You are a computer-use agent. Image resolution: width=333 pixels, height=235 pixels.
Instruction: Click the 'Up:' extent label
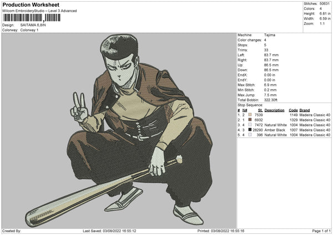click(240, 65)
